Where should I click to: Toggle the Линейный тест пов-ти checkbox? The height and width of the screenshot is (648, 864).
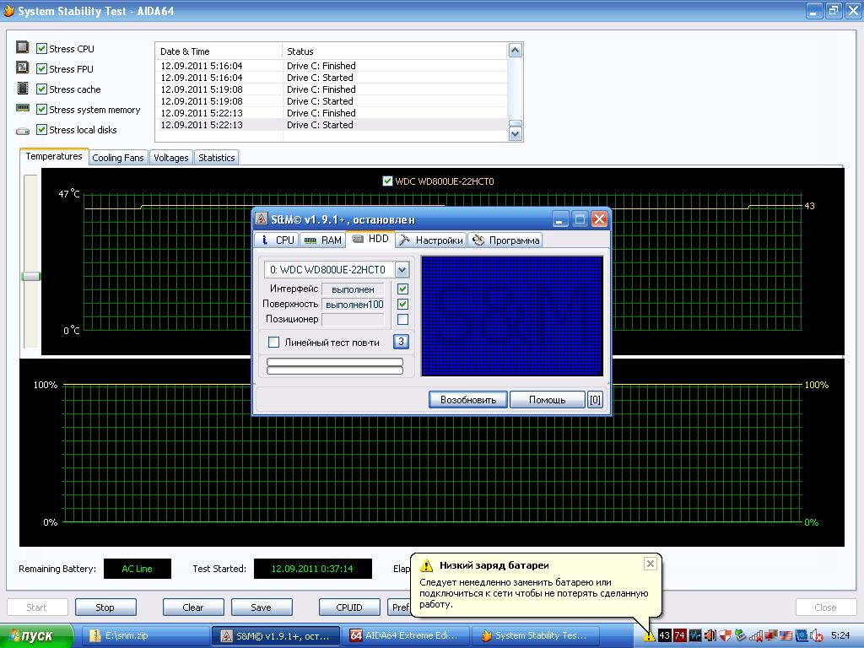[273, 343]
